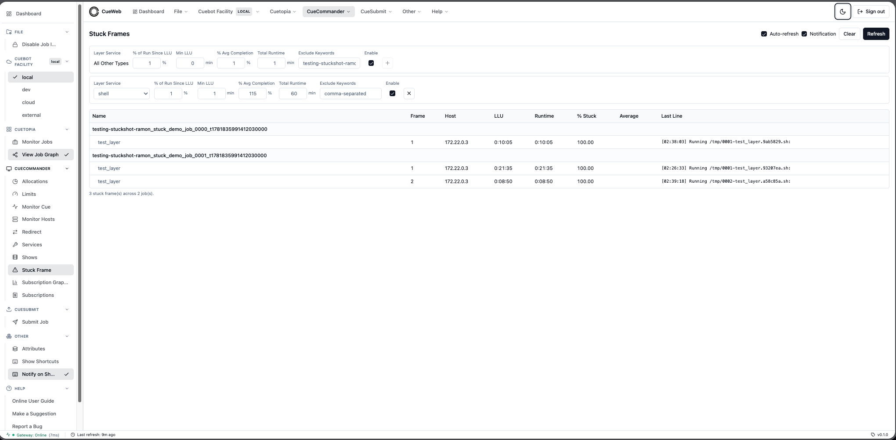Open the CueSubmit menu
Viewport: 896px width, 440px height.
coord(376,12)
